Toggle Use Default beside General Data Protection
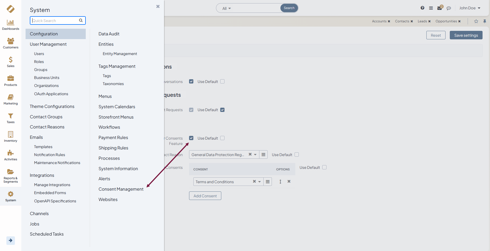490x251 pixels. pos(297,154)
